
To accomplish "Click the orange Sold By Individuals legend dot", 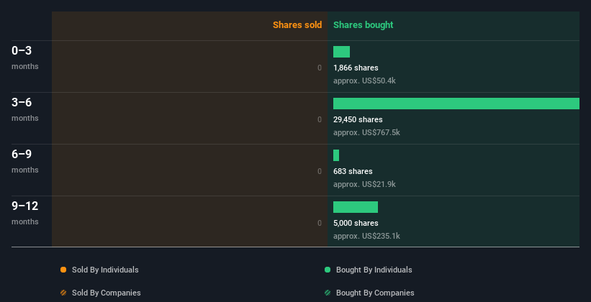I will point(63,270).
